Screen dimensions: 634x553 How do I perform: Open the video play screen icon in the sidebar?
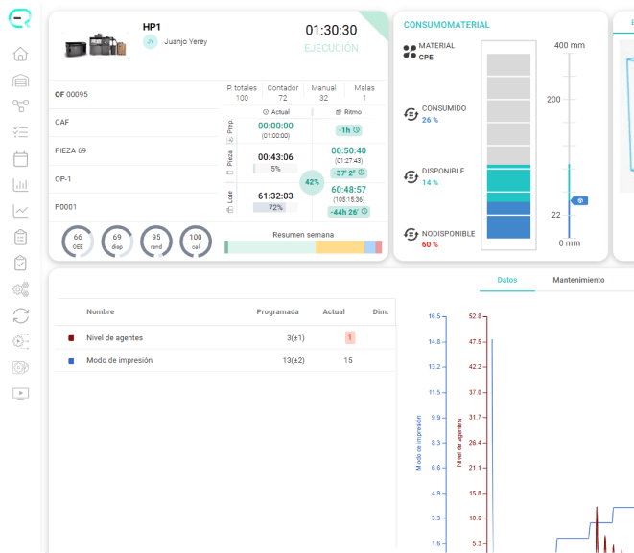point(20,393)
